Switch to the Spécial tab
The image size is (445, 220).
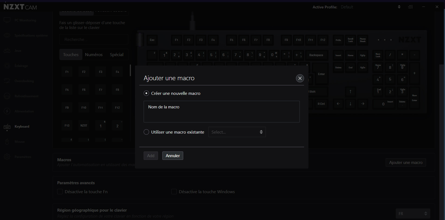point(117,54)
